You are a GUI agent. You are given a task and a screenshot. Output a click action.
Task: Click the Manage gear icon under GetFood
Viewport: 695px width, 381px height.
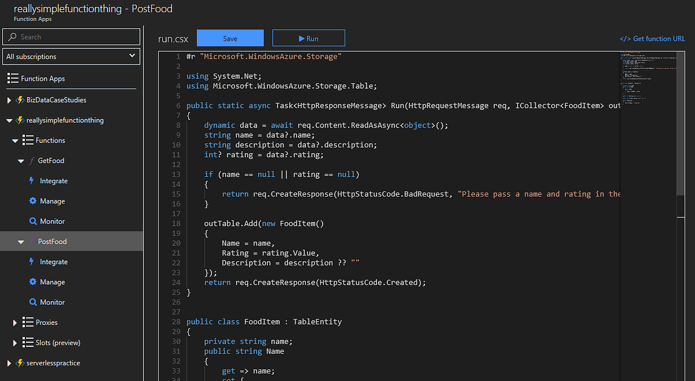[32, 201]
